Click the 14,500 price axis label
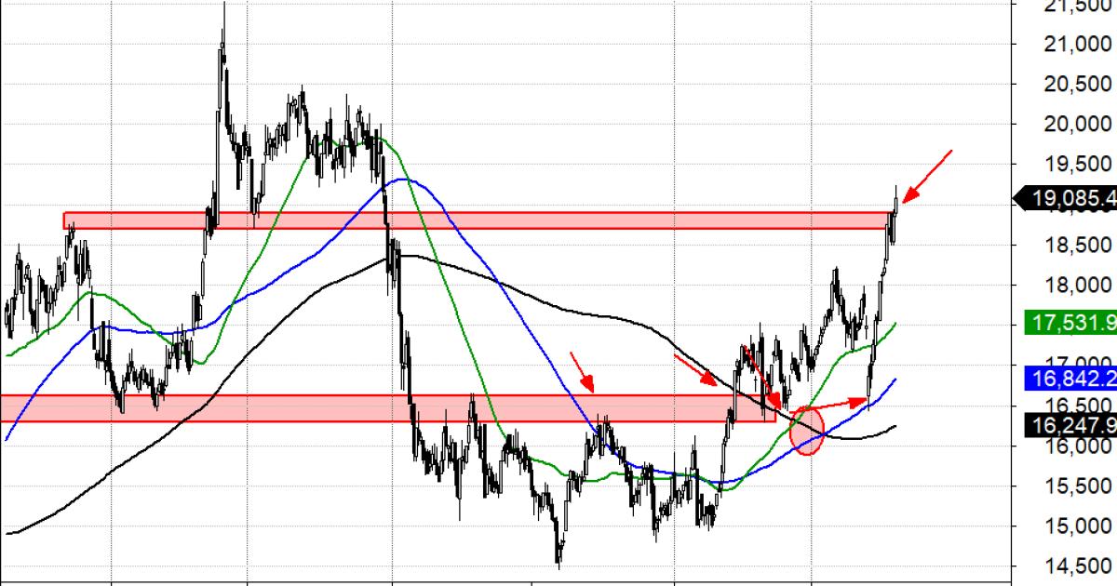Screen dimensions: 1117x586 coord(1077,566)
